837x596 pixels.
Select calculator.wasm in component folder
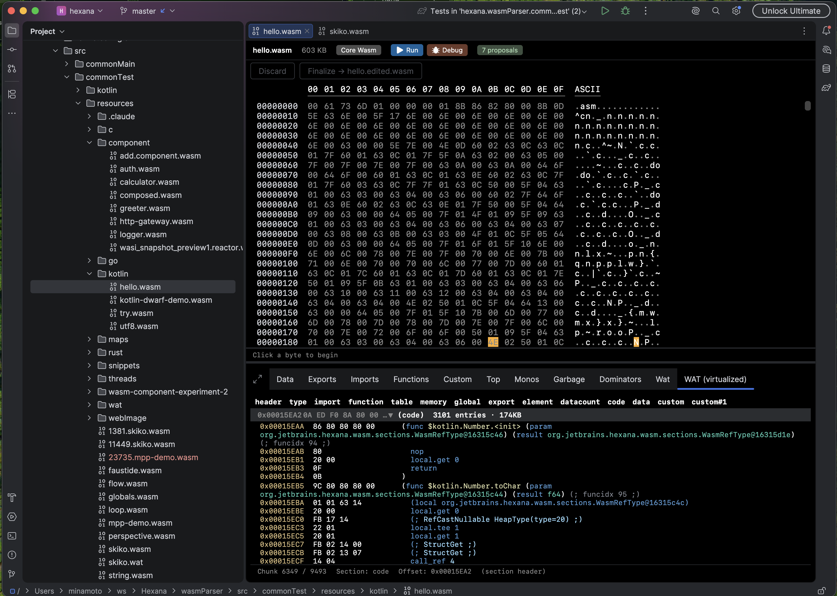[x=149, y=182]
